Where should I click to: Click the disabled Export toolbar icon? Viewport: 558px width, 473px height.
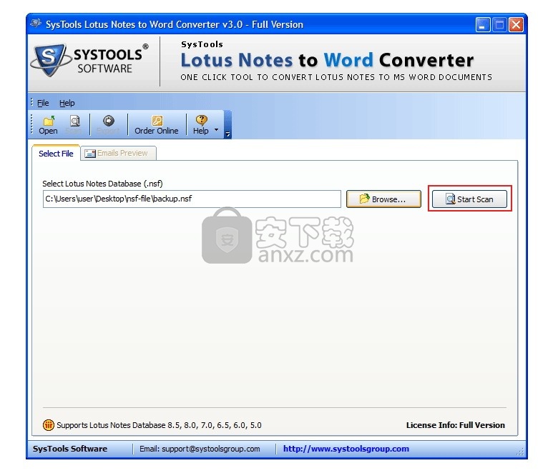pyautogui.click(x=108, y=125)
